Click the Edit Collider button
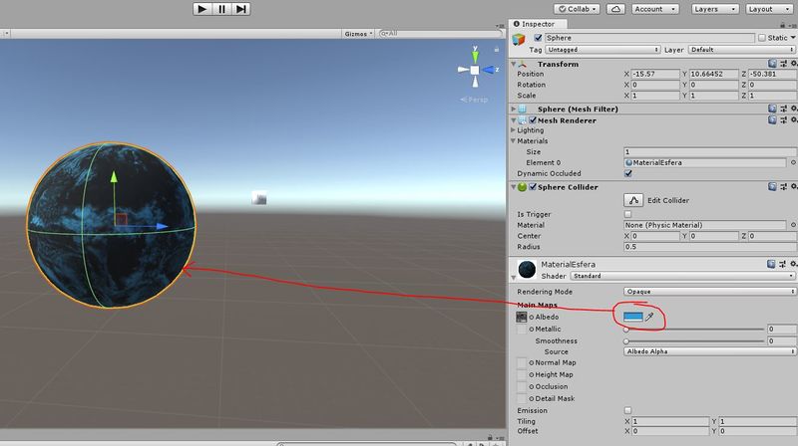 tap(633, 200)
